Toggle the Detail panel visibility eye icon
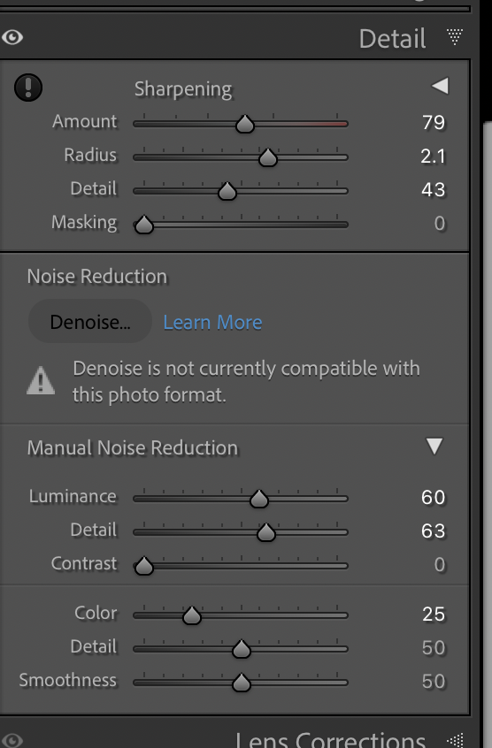 (x=12, y=37)
